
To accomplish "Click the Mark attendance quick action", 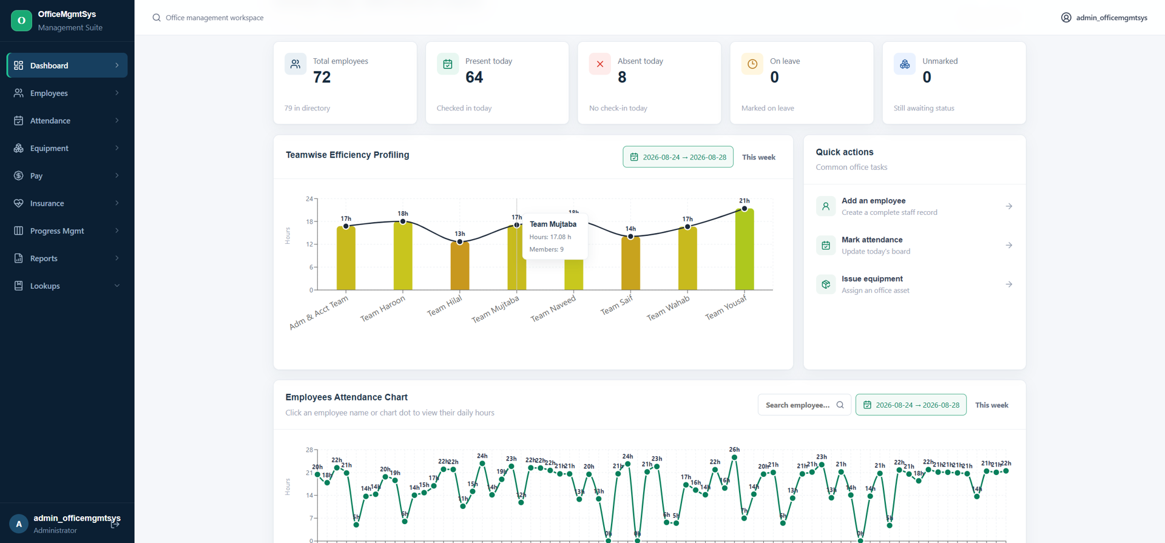I will point(914,245).
